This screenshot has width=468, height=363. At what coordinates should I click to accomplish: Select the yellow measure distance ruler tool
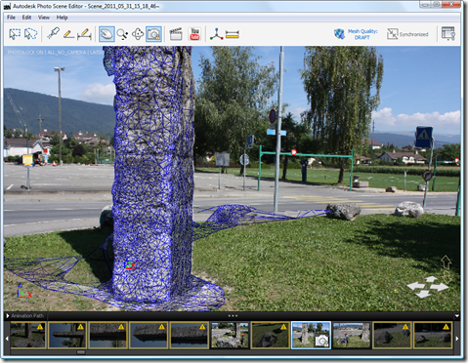tap(233, 34)
